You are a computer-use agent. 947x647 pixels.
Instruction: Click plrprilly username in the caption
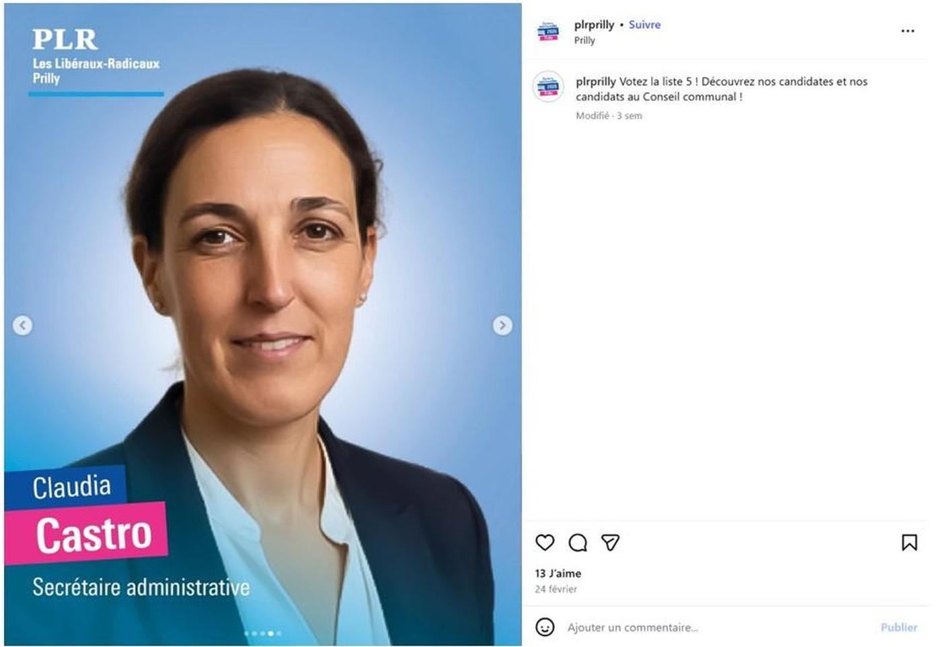(x=596, y=81)
